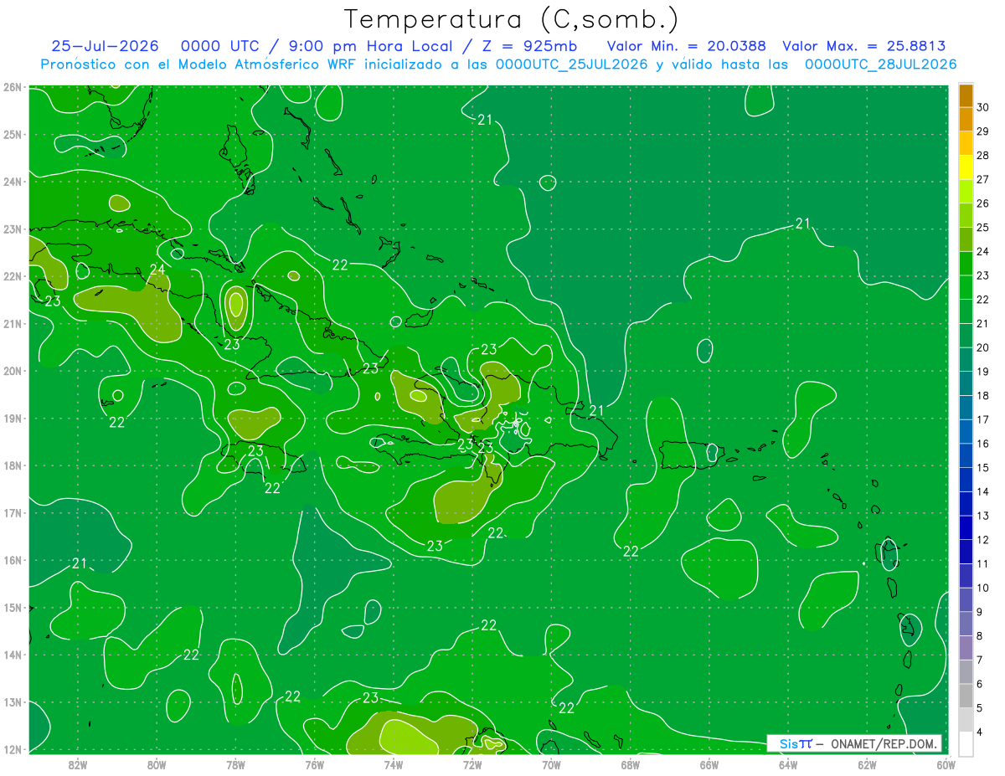The image size is (1005, 776).
Task: Click the "15N" latitude axis label
Action: pos(13,608)
